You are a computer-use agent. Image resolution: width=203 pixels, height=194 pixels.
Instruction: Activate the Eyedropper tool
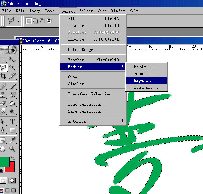[12, 140]
